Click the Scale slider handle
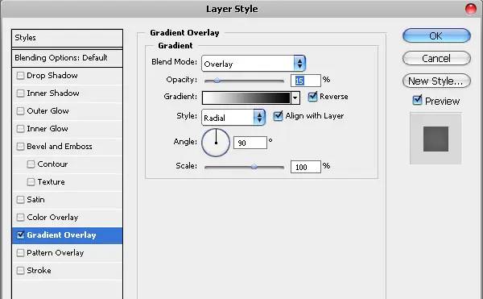 (x=254, y=167)
